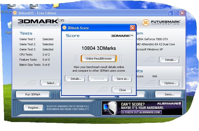
Task: Click Check out Alienware.com link
Action: point(141,112)
